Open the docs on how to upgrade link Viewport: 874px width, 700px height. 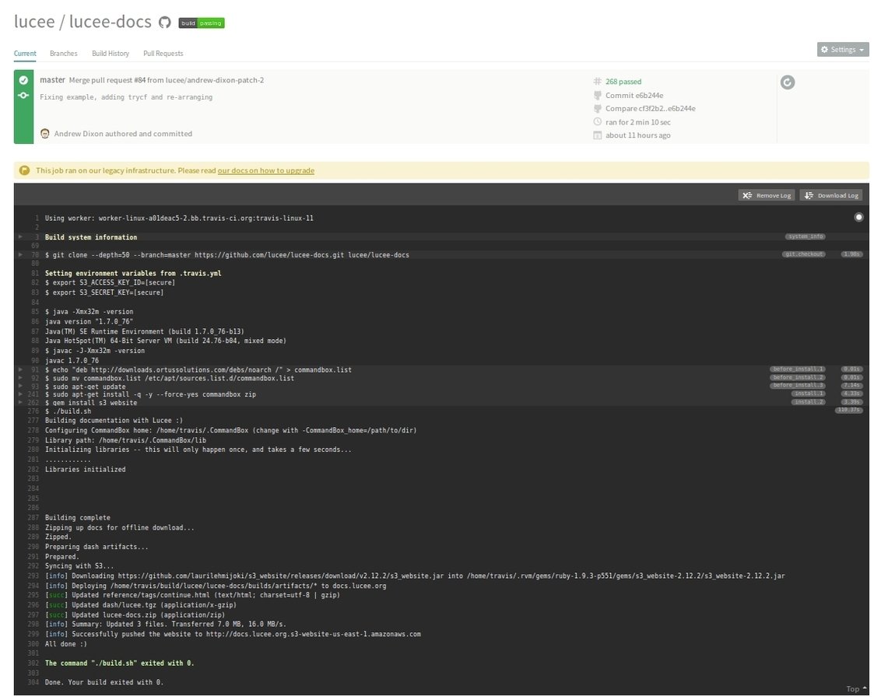tap(266, 170)
